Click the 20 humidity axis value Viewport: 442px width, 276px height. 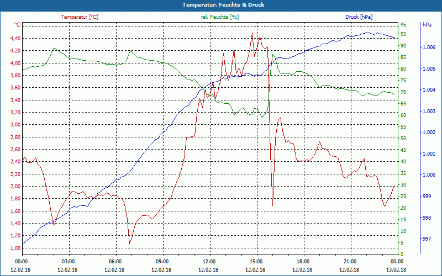(x=403, y=208)
